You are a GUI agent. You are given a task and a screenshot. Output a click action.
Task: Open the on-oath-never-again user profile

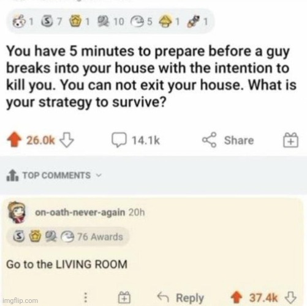point(80,212)
